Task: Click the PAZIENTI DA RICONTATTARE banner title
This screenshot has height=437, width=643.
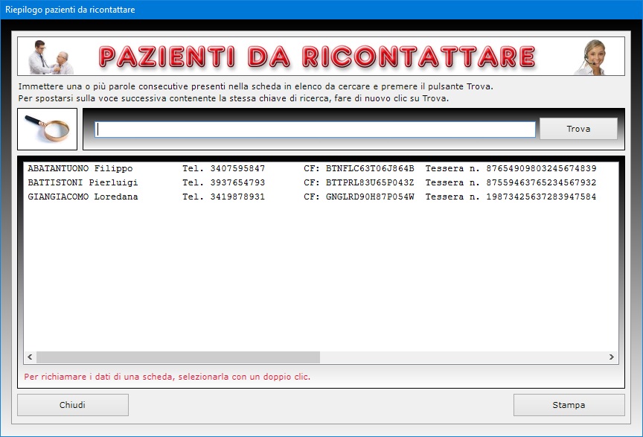Action: tap(317, 57)
